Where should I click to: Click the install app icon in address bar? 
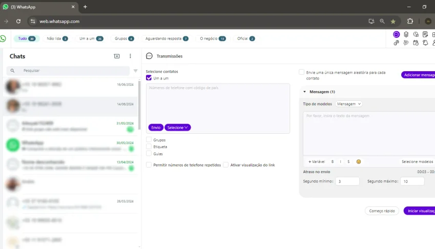[371, 22]
